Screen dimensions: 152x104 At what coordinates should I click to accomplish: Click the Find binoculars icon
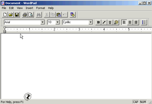(x=39, y=15)
